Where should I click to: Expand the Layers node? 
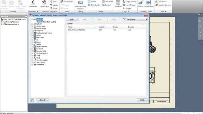32,42
